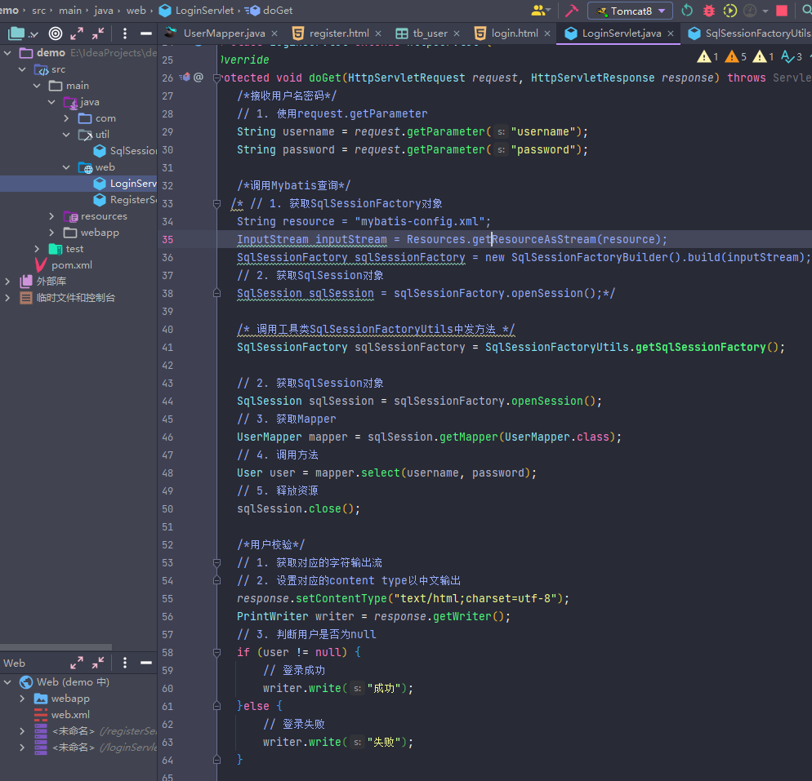Collapse all in Project panel

[x=98, y=33]
